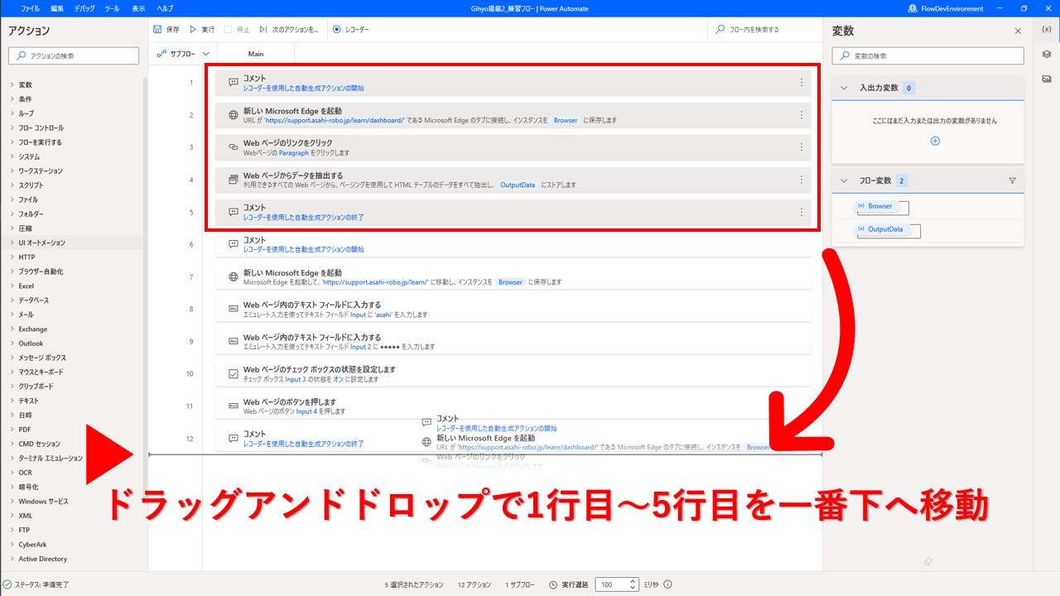Switch to the Main subflow tab
This screenshot has height=596, width=1060.
(x=256, y=54)
